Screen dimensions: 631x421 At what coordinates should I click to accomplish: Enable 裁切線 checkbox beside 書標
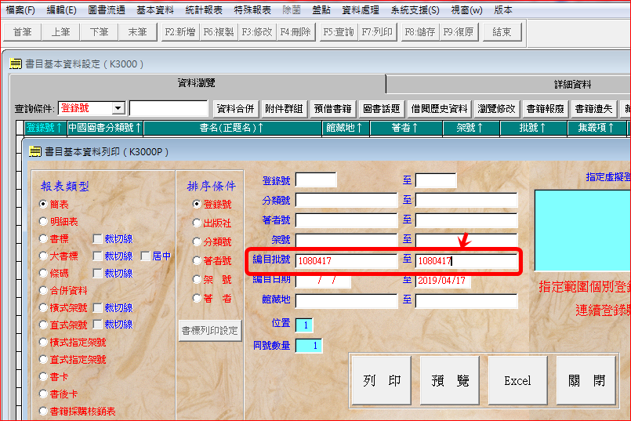[97, 238]
